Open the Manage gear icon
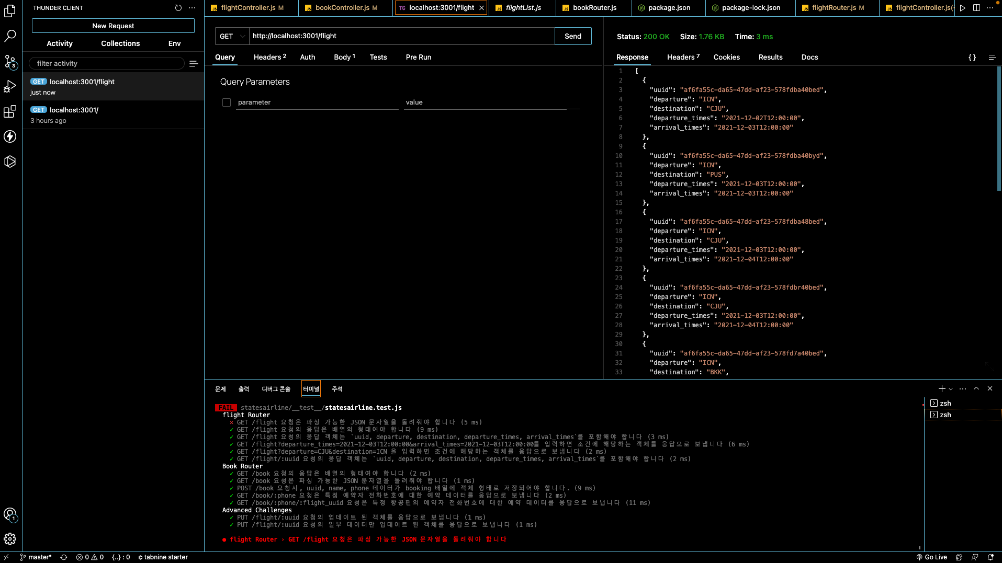The image size is (1002, 563). click(10, 539)
